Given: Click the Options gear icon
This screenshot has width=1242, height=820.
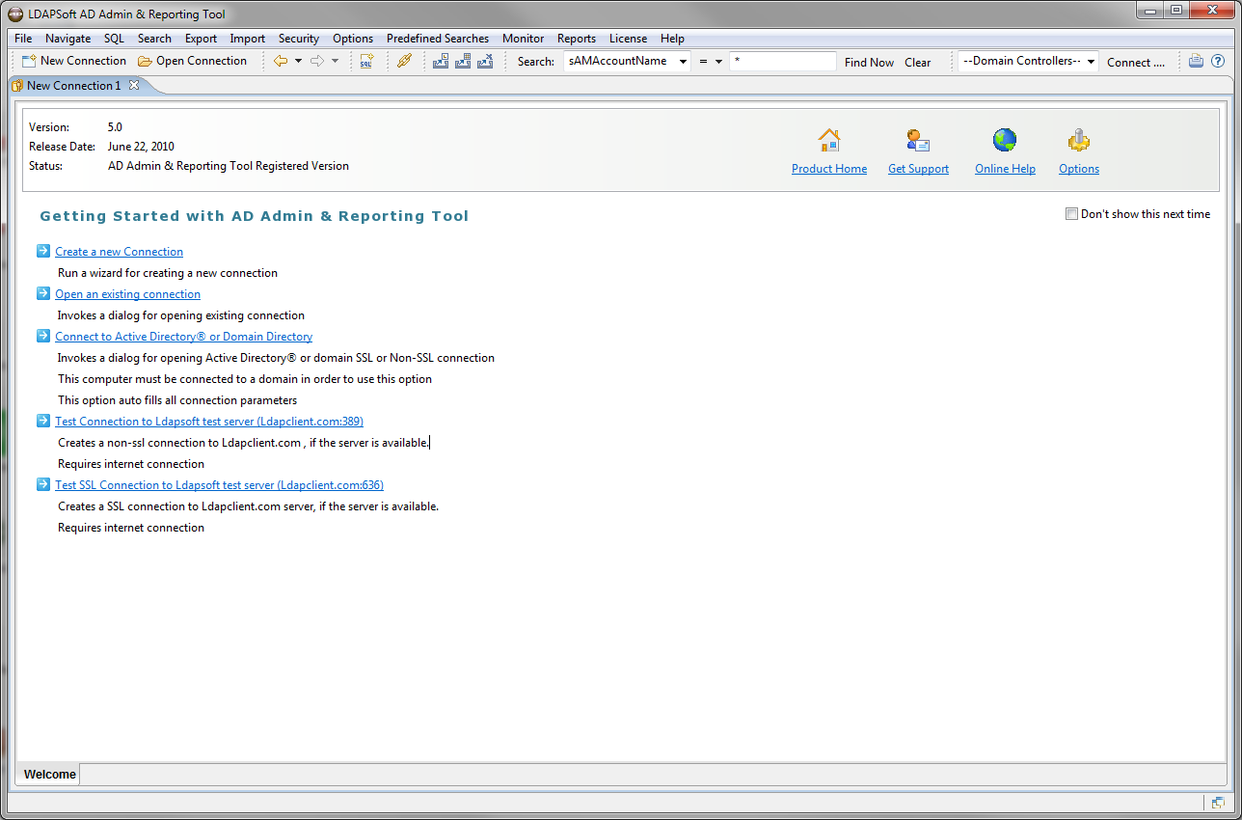Looking at the screenshot, I should point(1078,140).
